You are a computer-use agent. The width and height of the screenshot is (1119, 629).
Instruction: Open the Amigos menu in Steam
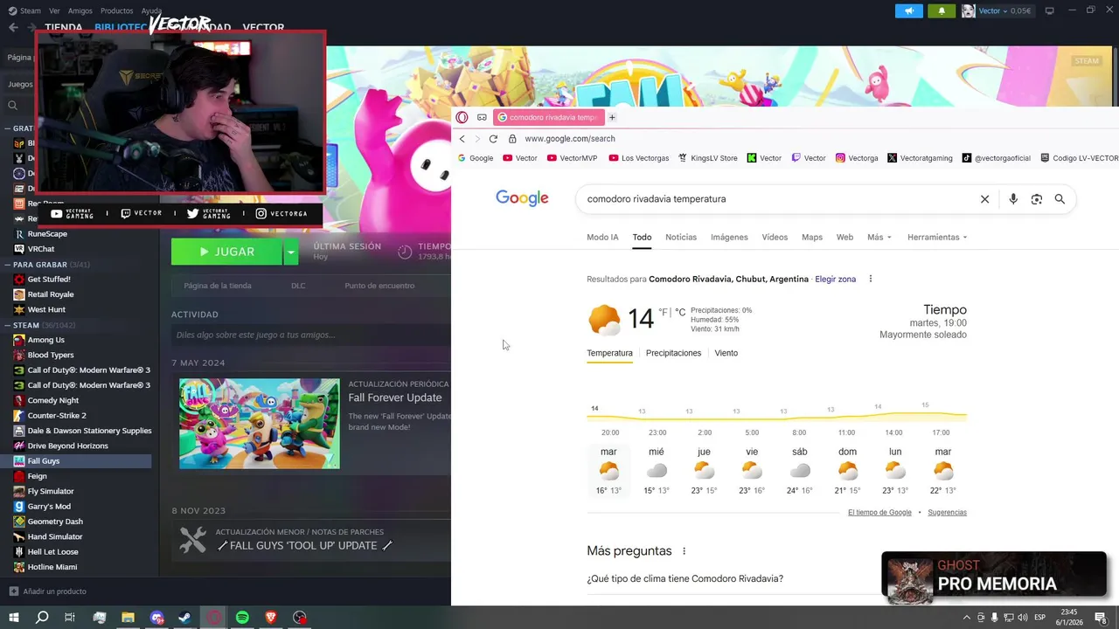click(80, 10)
